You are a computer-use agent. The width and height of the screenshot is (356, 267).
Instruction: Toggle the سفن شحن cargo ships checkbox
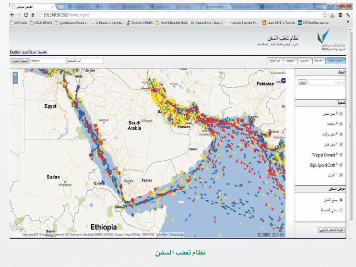(x=341, y=114)
